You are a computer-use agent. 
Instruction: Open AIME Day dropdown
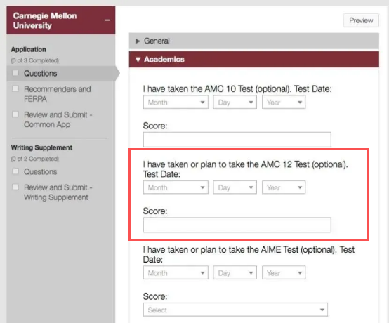[235, 273]
